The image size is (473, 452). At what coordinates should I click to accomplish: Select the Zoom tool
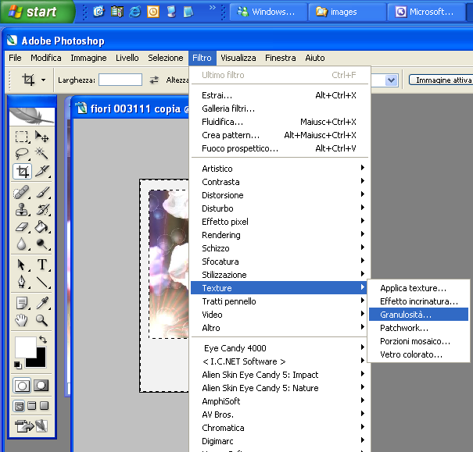click(x=41, y=320)
